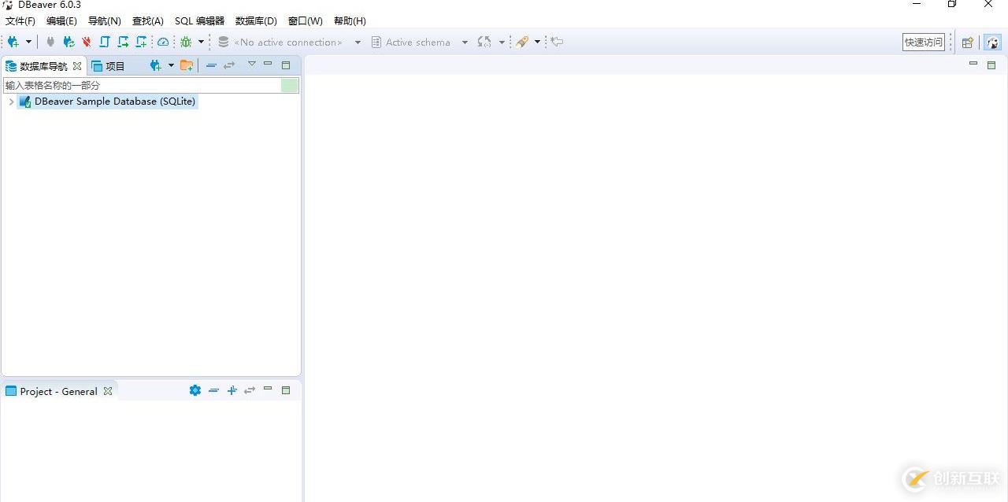Screen dimensions: 1008x502
Task: Open the Dashboard gauge icon
Action: [163, 42]
